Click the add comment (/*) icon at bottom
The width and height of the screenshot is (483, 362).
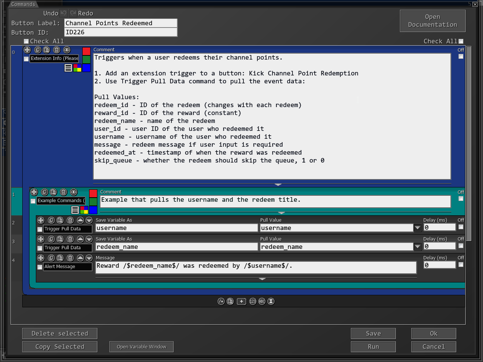click(x=221, y=301)
